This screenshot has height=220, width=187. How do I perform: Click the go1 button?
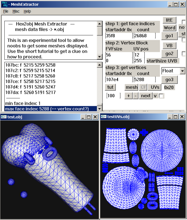[x=169, y=36]
